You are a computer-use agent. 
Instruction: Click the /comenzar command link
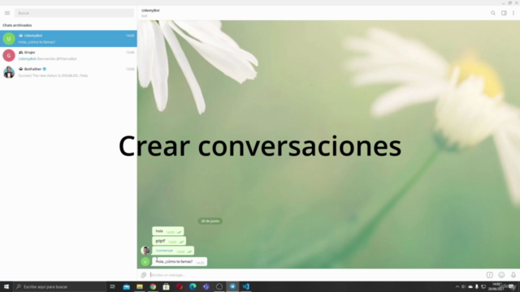[164, 251]
